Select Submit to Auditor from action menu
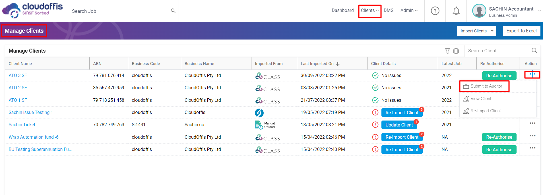Image resolution: width=543 pixels, height=195 pixels. 486,86
